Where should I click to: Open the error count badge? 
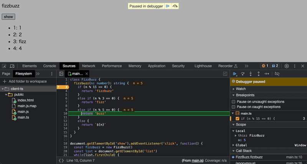coord(265,66)
